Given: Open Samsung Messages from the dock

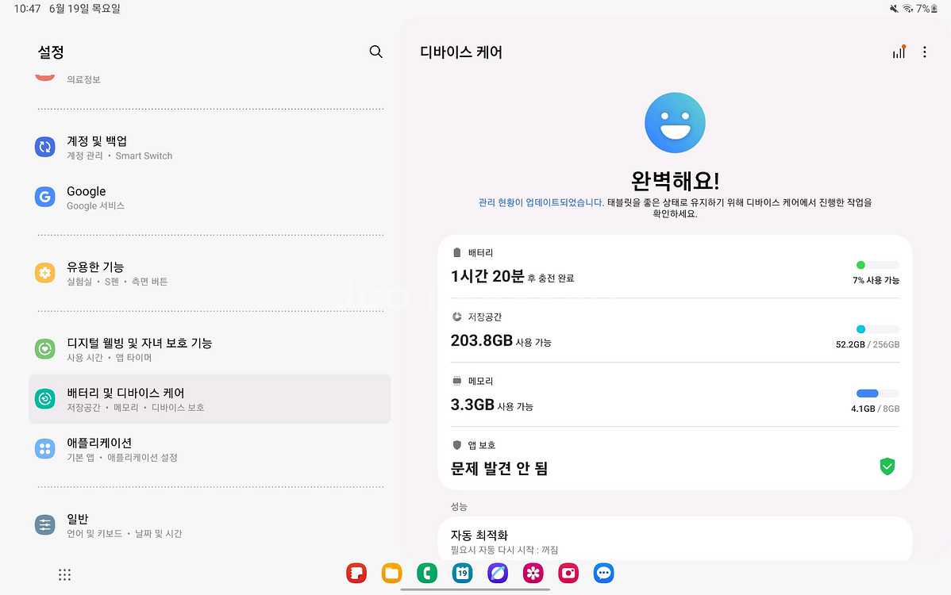Looking at the screenshot, I should pos(603,573).
